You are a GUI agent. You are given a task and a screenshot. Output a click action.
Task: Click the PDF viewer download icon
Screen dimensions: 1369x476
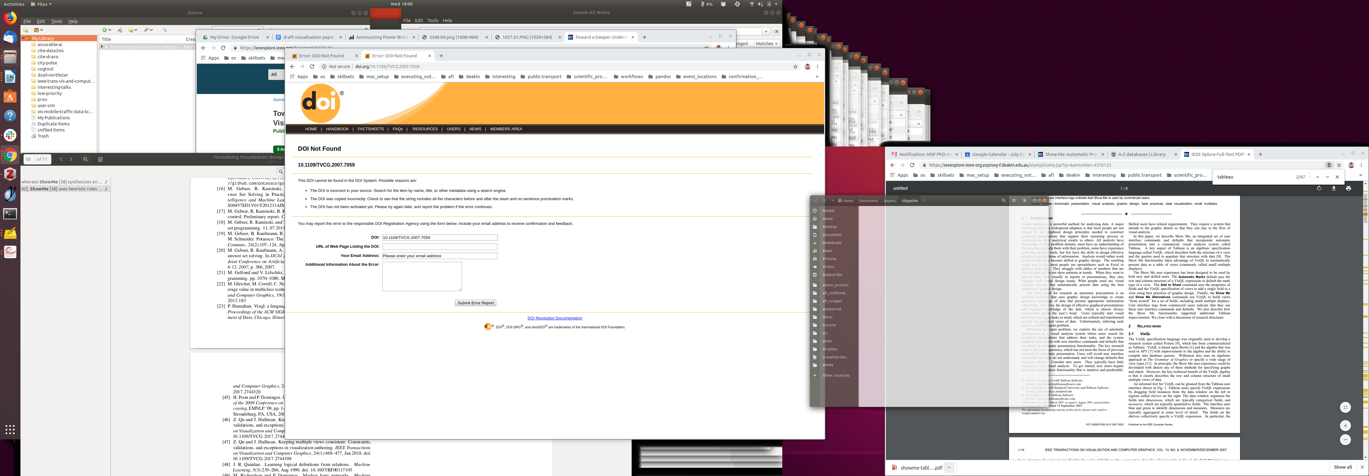(x=1333, y=188)
